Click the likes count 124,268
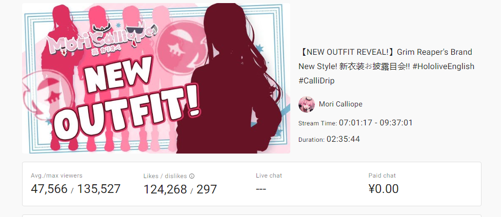 click(x=165, y=189)
